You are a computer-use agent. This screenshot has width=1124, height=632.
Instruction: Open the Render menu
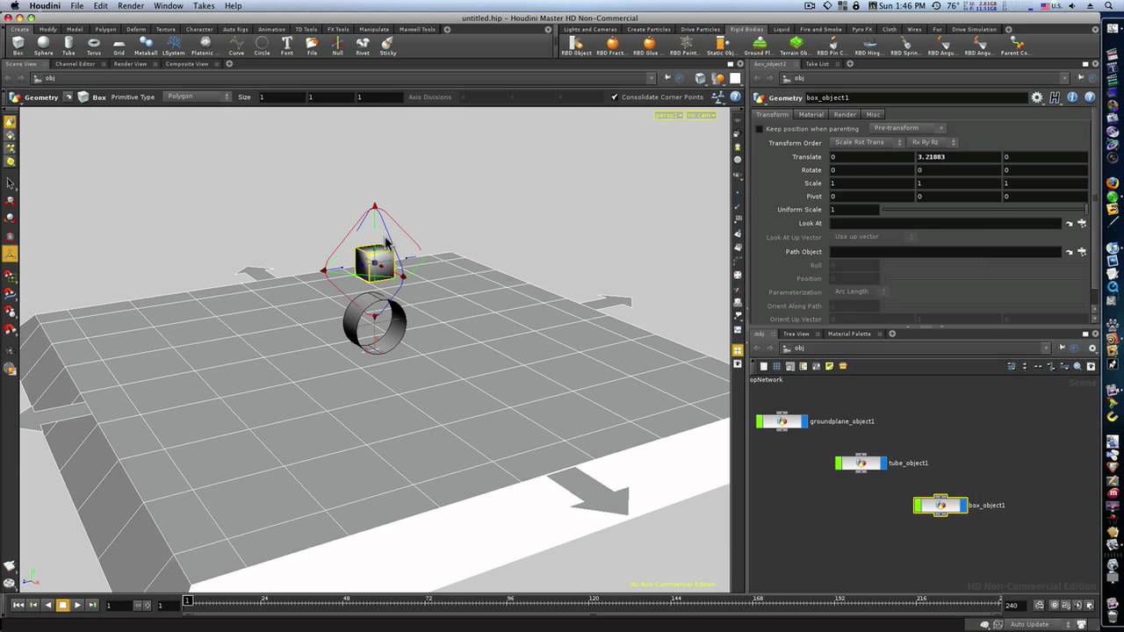tap(131, 6)
